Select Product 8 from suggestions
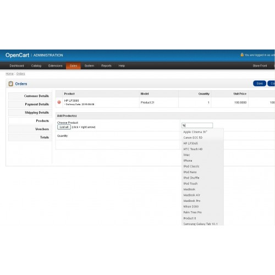 pyautogui.click(x=202, y=218)
